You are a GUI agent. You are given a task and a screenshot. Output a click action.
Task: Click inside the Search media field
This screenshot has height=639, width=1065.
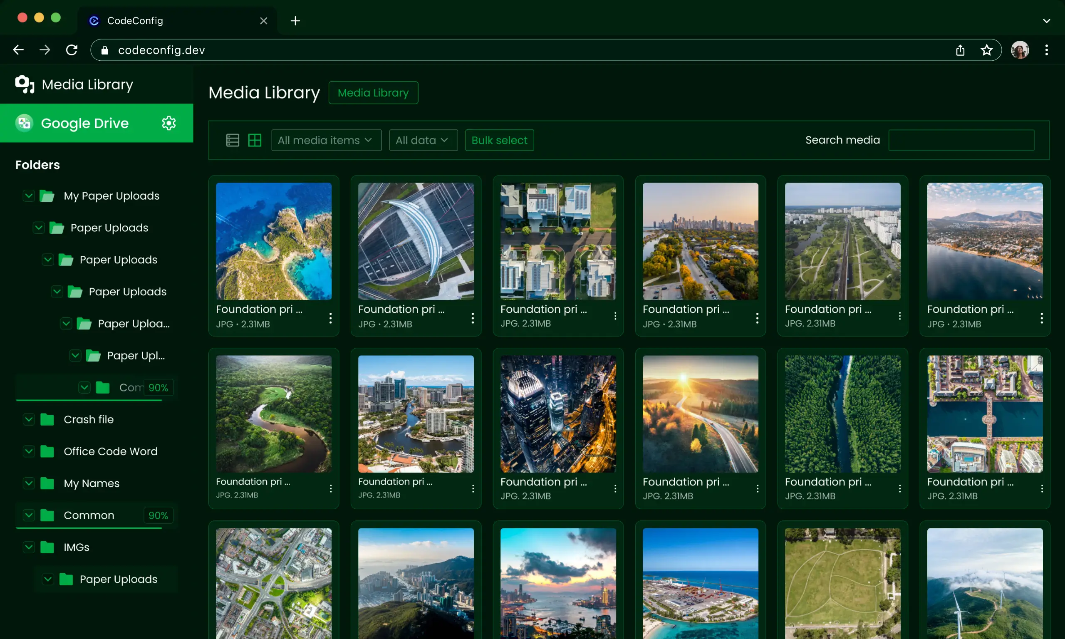tap(961, 140)
